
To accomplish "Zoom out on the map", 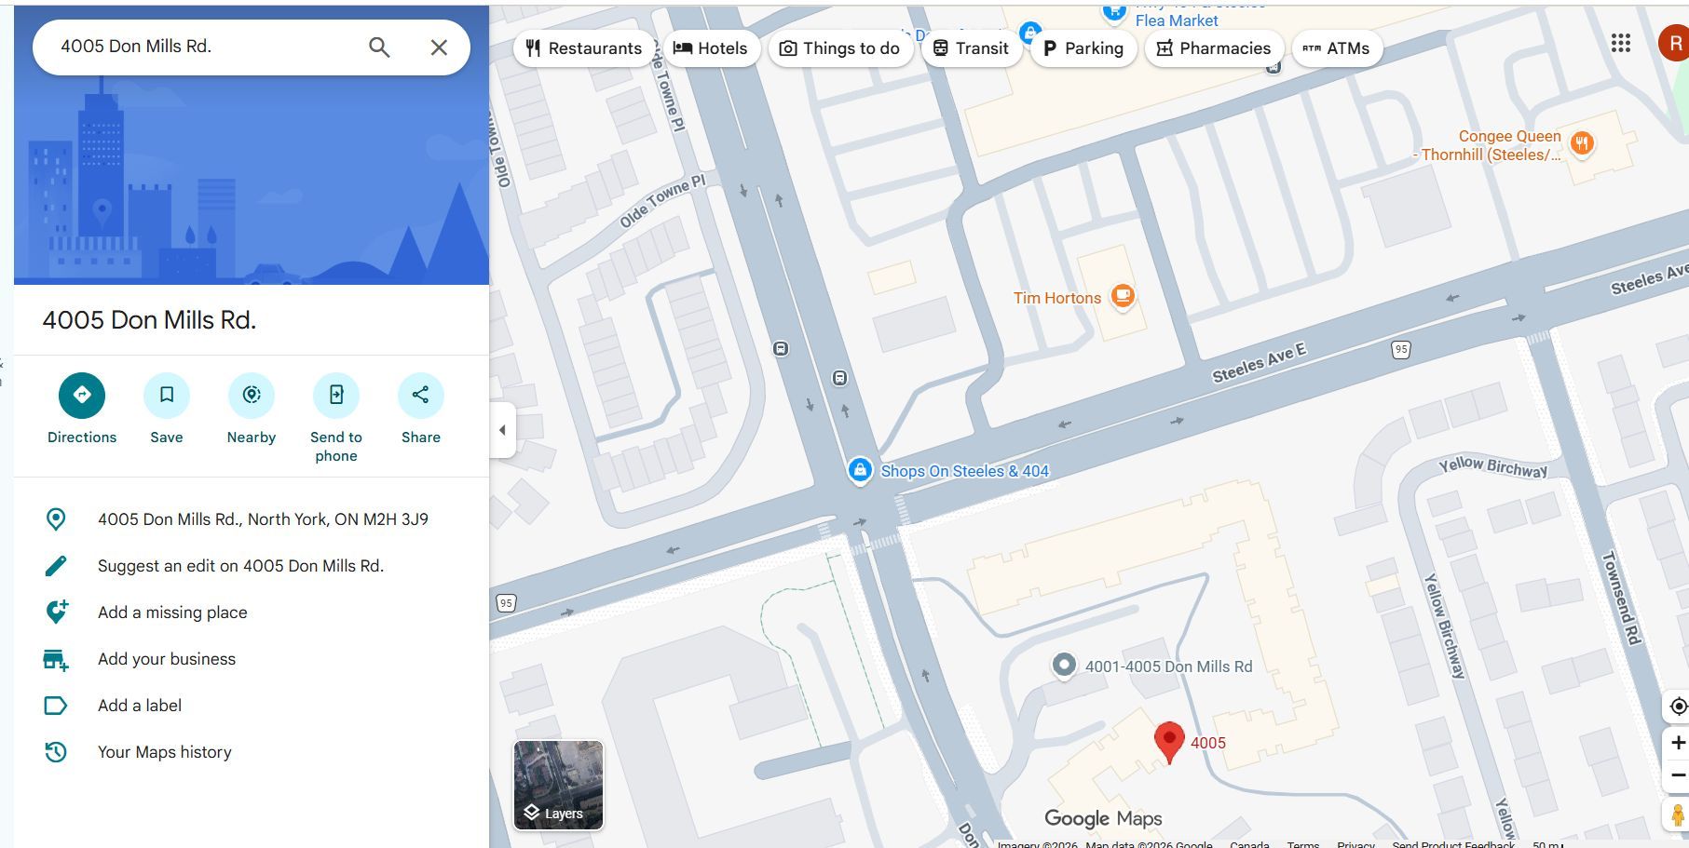I will (1678, 775).
